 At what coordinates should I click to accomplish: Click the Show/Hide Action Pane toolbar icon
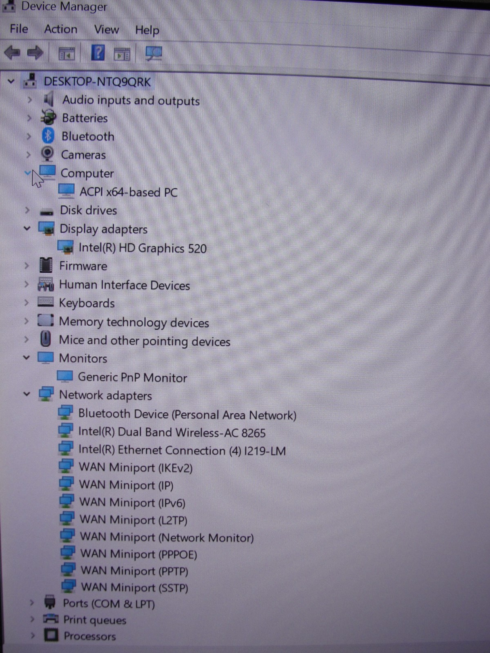pyautogui.click(x=122, y=54)
